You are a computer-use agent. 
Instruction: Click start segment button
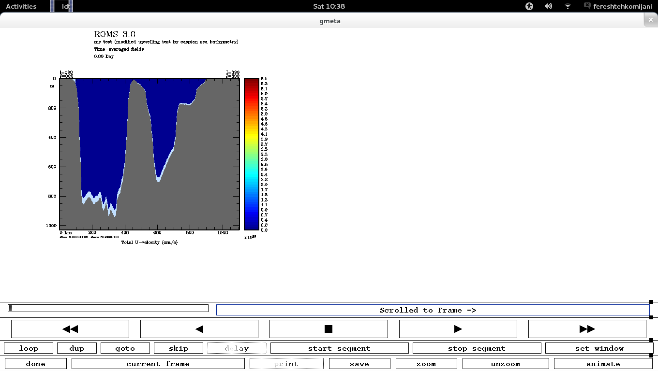coord(339,348)
